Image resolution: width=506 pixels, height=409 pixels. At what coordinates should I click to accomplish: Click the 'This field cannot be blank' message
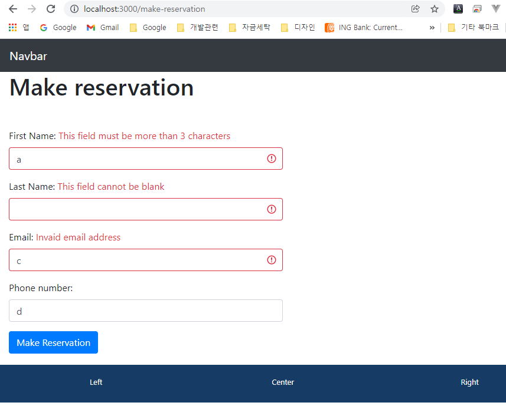point(111,186)
